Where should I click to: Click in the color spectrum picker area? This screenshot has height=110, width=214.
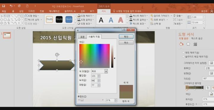click(x=95, y=56)
